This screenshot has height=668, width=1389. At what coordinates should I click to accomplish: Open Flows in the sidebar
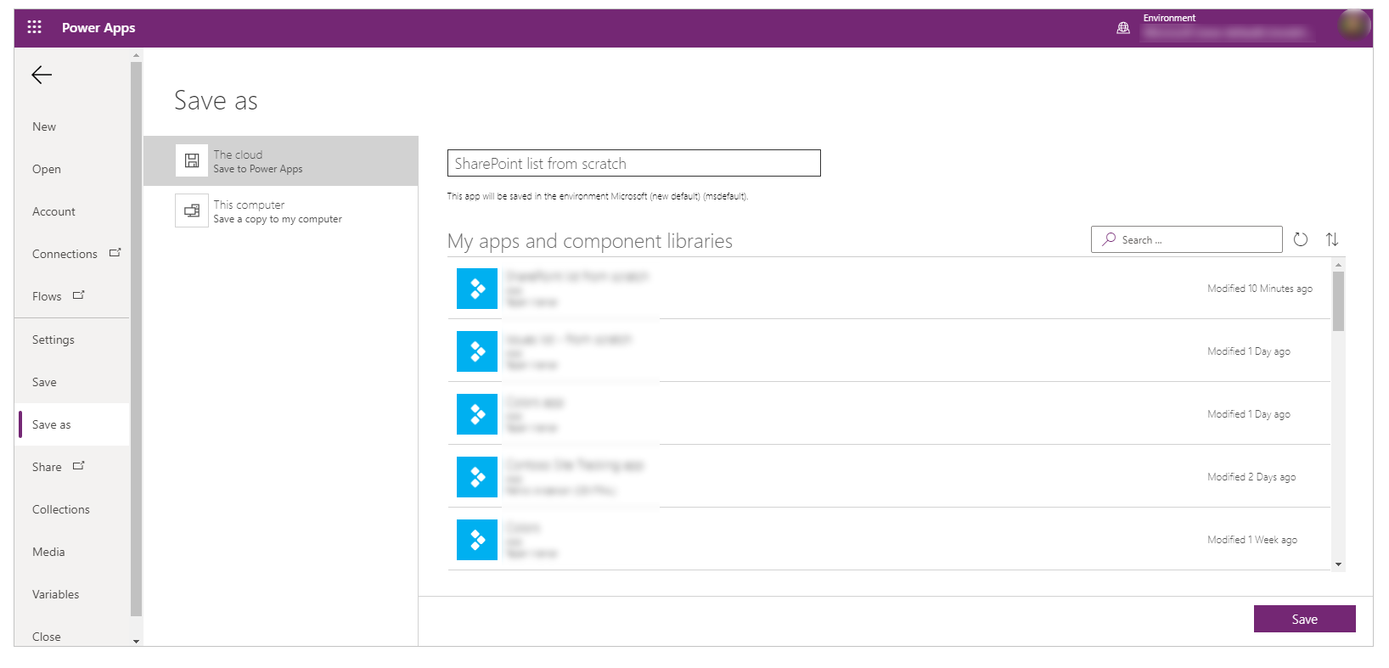click(x=47, y=296)
